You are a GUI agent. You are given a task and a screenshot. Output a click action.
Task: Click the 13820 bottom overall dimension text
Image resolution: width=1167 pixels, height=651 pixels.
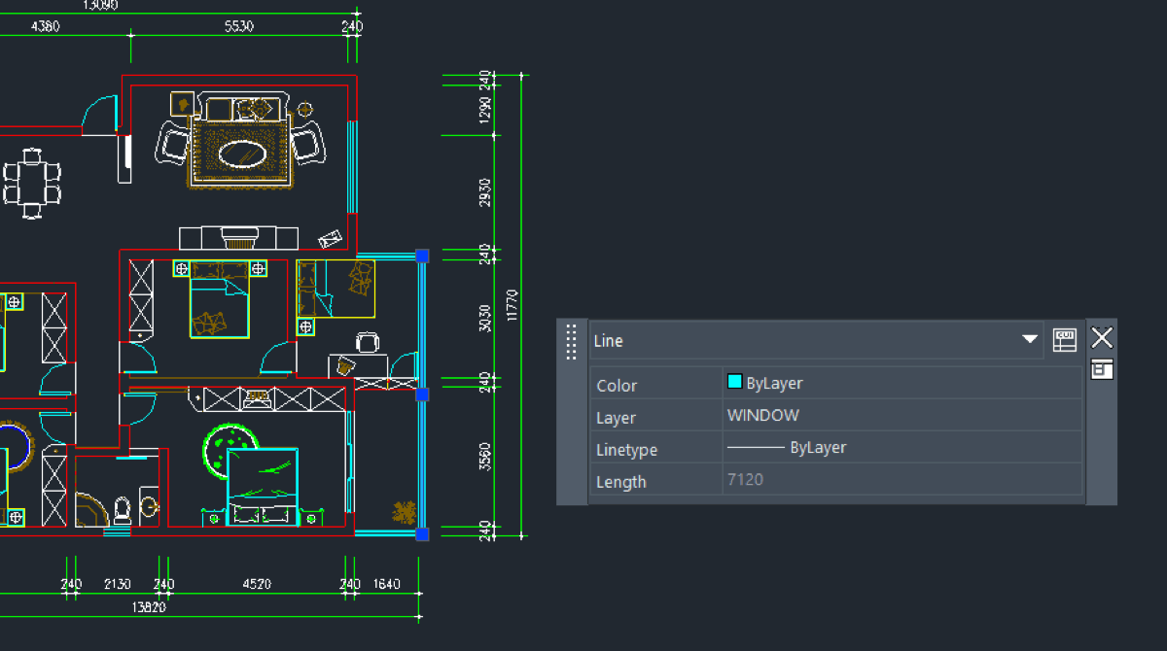coord(149,606)
